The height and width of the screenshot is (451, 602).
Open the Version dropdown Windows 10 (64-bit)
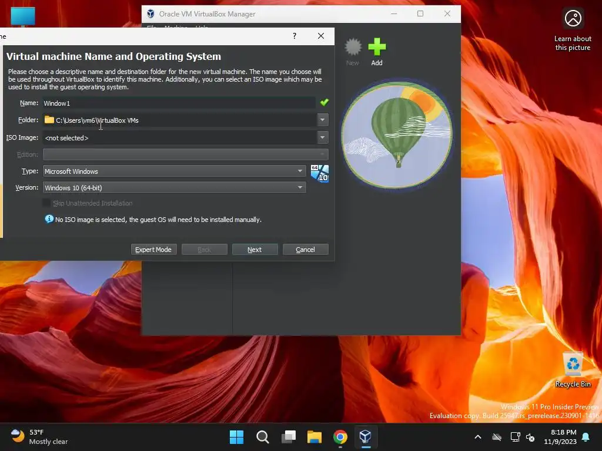[174, 187]
